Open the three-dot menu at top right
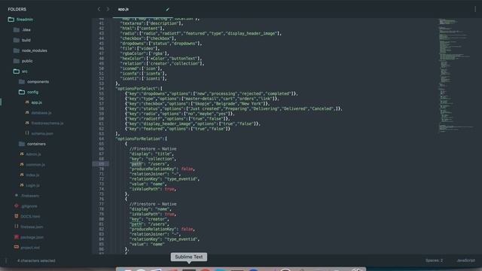The height and width of the screenshot is (271, 482). pyautogui.click(x=475, y=9)
